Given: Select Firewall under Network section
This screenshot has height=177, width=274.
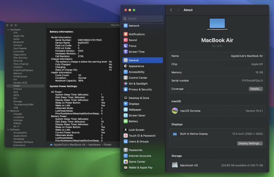Looking at the screenshot, I should 17,114.
